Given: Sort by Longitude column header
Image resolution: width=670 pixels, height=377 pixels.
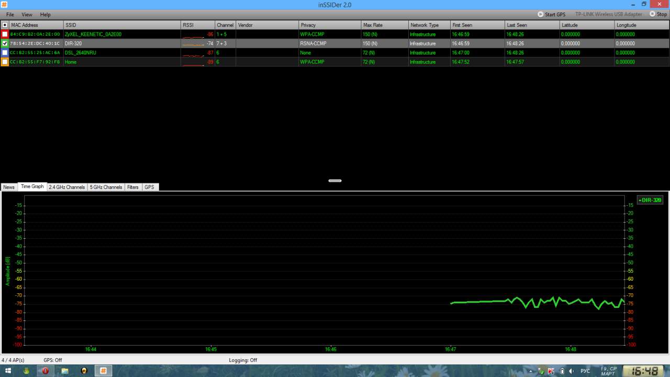Looking at the screenshot, I should pyautogui.click(x=642, y=25).
